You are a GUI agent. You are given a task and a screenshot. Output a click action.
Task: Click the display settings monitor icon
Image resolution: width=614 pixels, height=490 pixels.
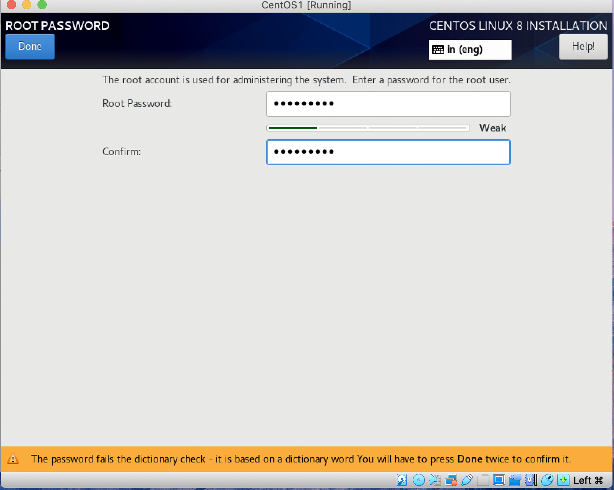[x=499, y=480]
